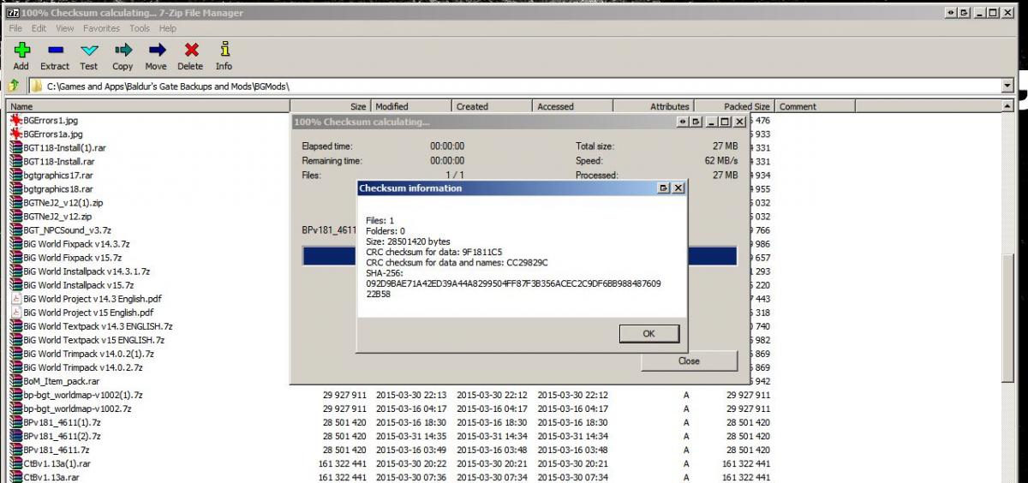Sort by Created column header

492,106
